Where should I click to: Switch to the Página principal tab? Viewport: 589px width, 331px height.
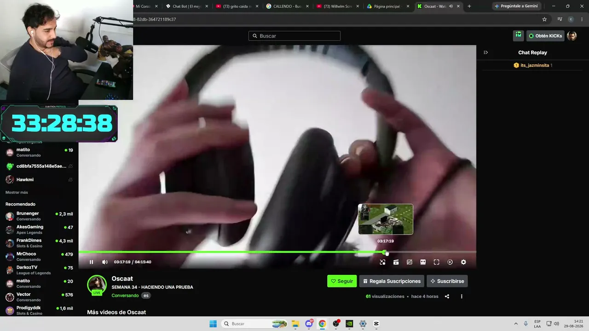388,6
